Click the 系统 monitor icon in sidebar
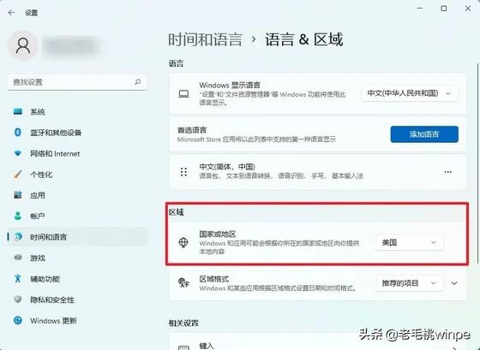 (18, 111)
